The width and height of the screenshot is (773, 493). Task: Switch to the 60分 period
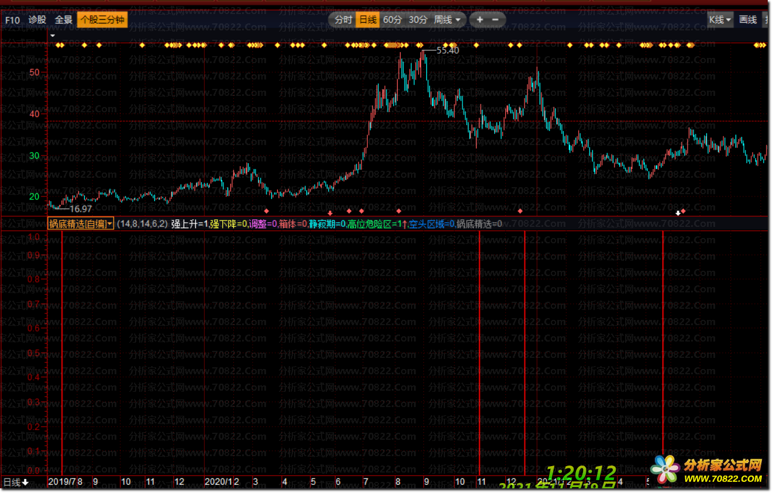tap(392, 20)
